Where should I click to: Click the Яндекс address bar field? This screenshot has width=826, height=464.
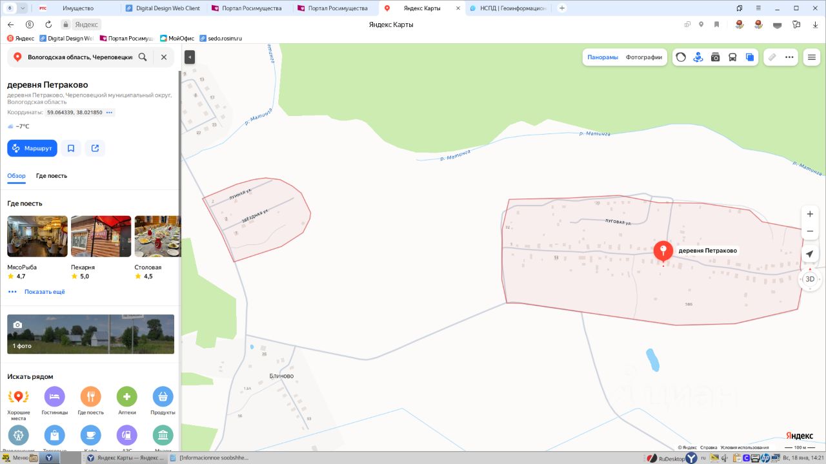point(86,24)
